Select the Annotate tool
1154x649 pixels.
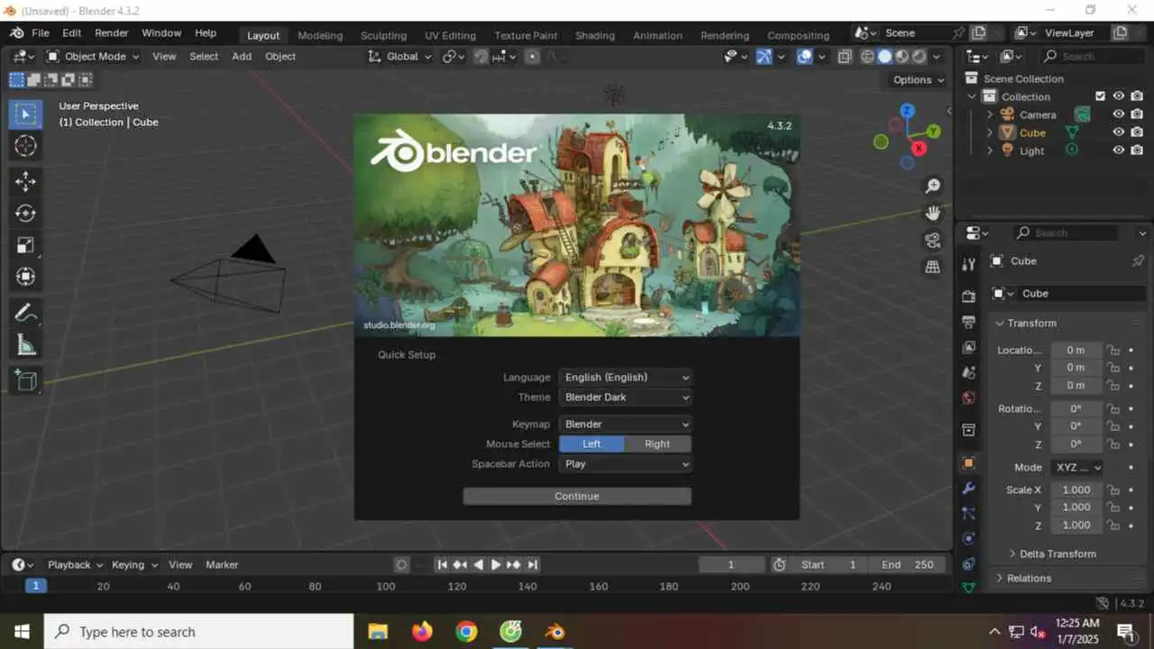[x=25, y=313]
